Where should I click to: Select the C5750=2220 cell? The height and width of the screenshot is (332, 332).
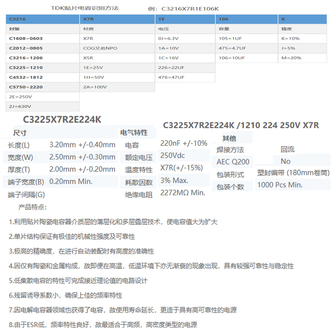point(42,87)
